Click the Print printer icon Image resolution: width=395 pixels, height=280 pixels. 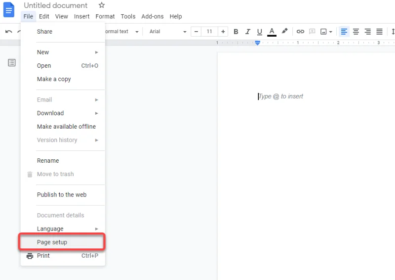coord(30,256)
